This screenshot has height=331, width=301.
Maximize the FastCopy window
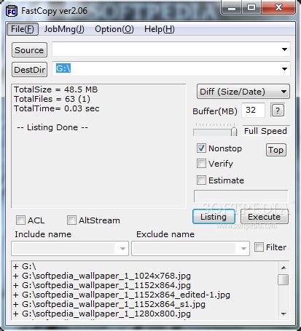point(251,8)
